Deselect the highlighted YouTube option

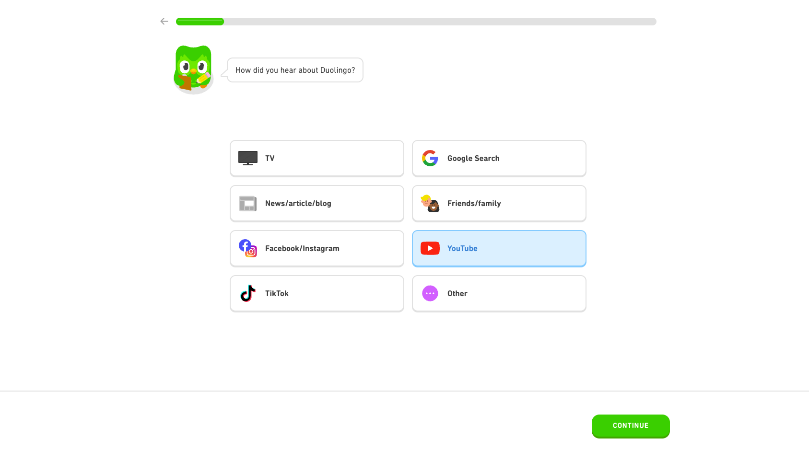[499, 248]
